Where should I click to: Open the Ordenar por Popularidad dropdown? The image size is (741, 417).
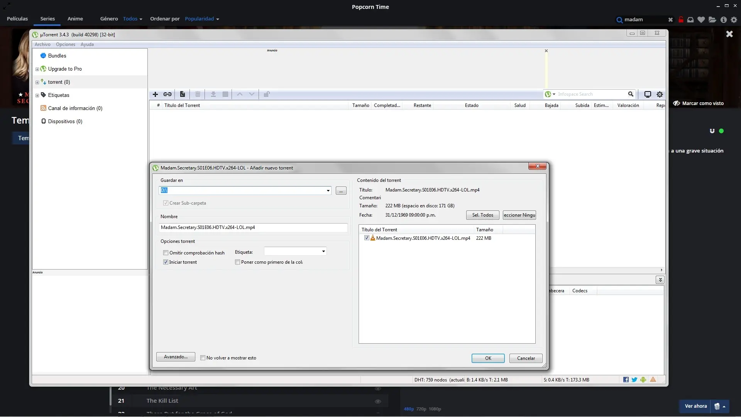(x=202, y=19)
